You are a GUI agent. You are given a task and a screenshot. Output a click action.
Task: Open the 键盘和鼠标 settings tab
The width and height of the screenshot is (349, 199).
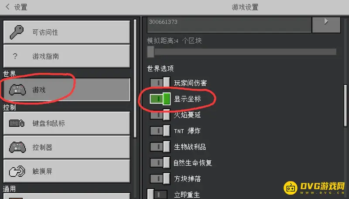67,123
